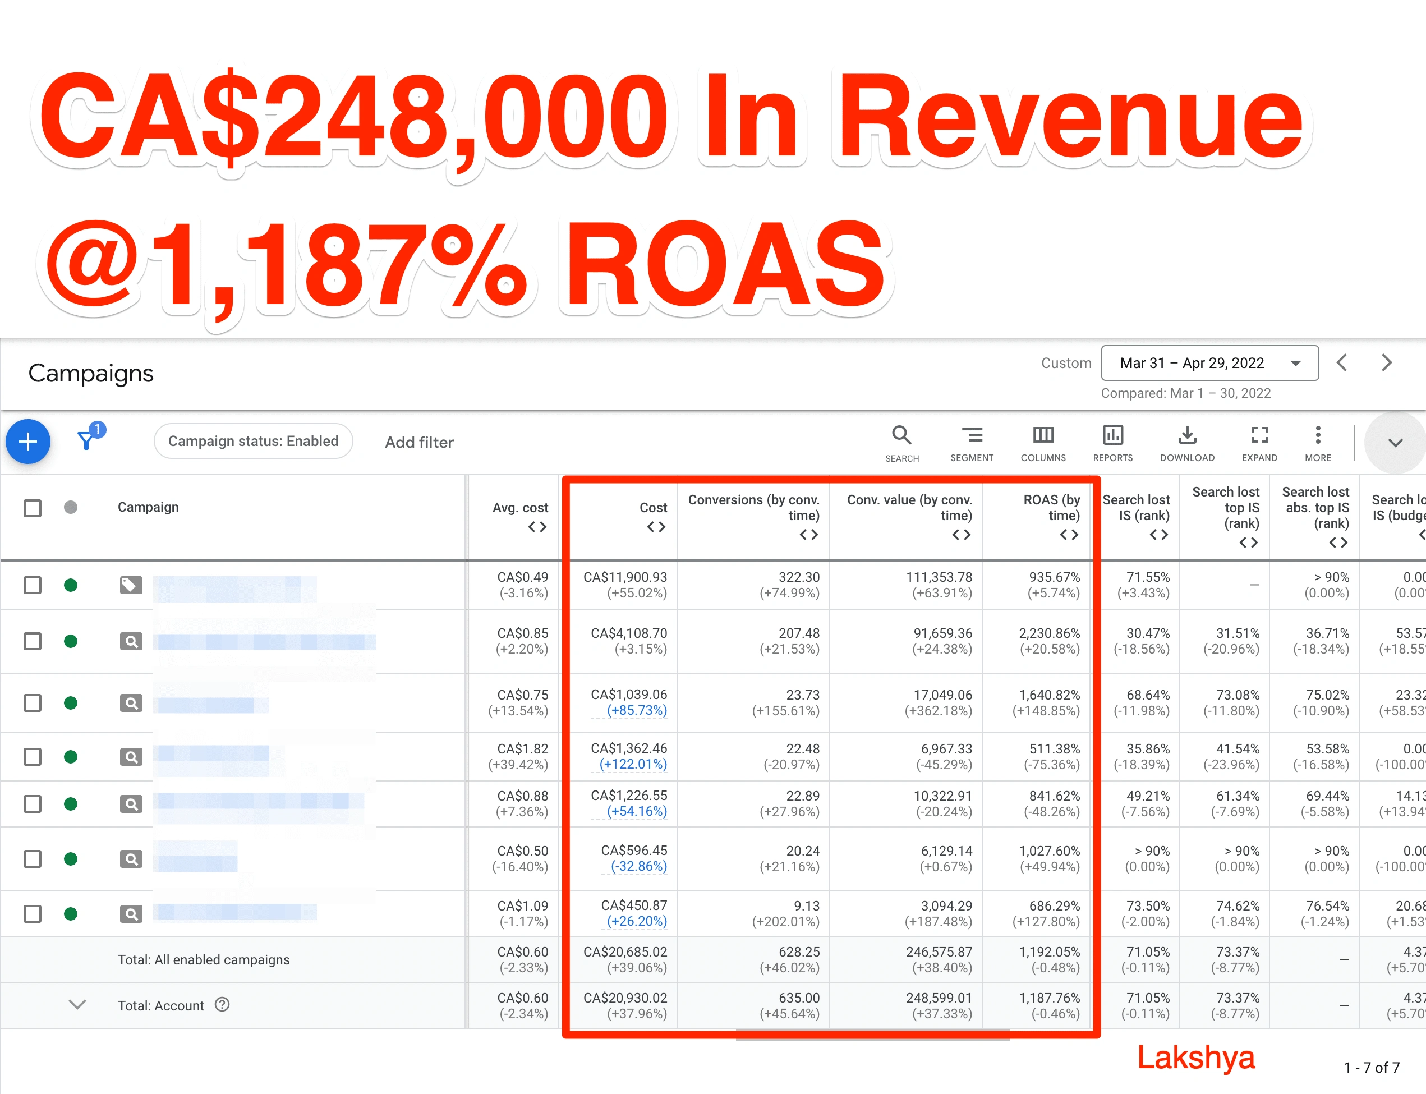Click the Compared: Mar 1 – 30, 2022 text
This screenshot has width=1426, height=1094.
pyautogui.click(x=1186, y=393)
